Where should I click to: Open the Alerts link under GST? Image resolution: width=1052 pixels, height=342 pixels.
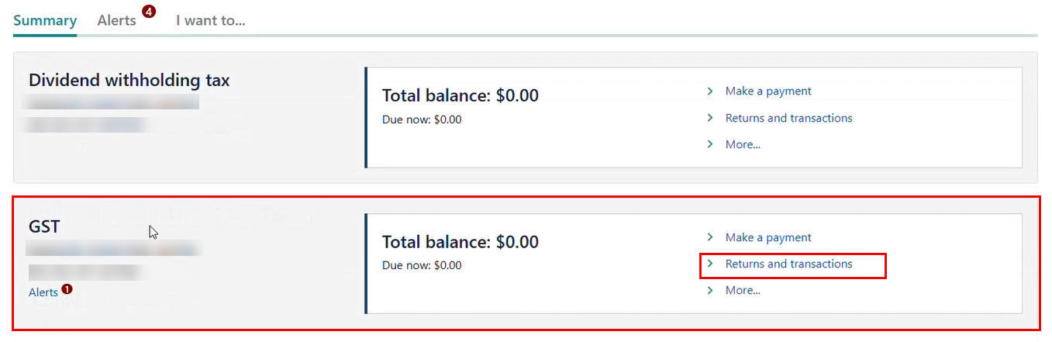click(x=43, y=292)
